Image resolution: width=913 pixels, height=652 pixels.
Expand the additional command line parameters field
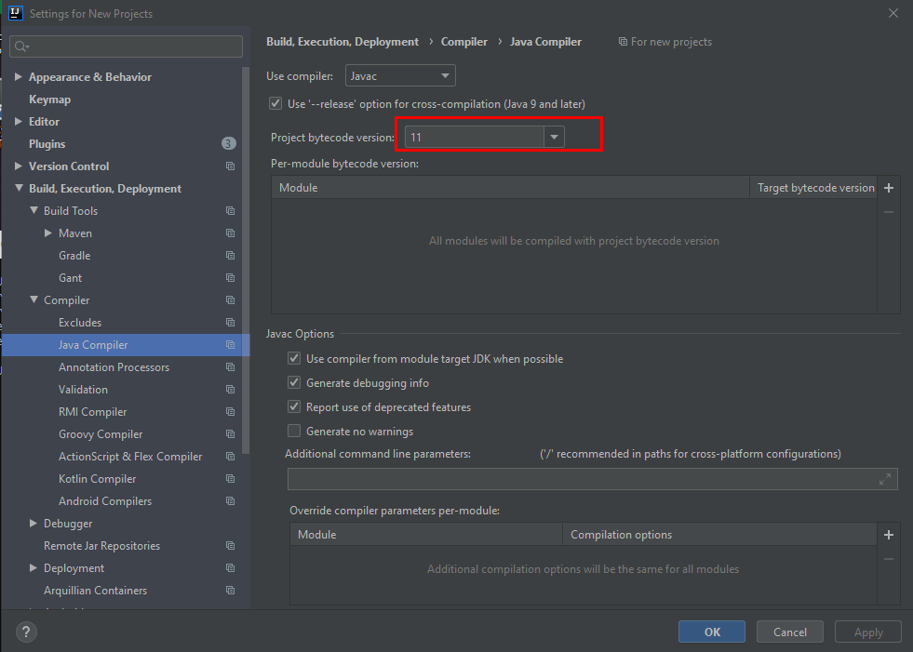884,479
